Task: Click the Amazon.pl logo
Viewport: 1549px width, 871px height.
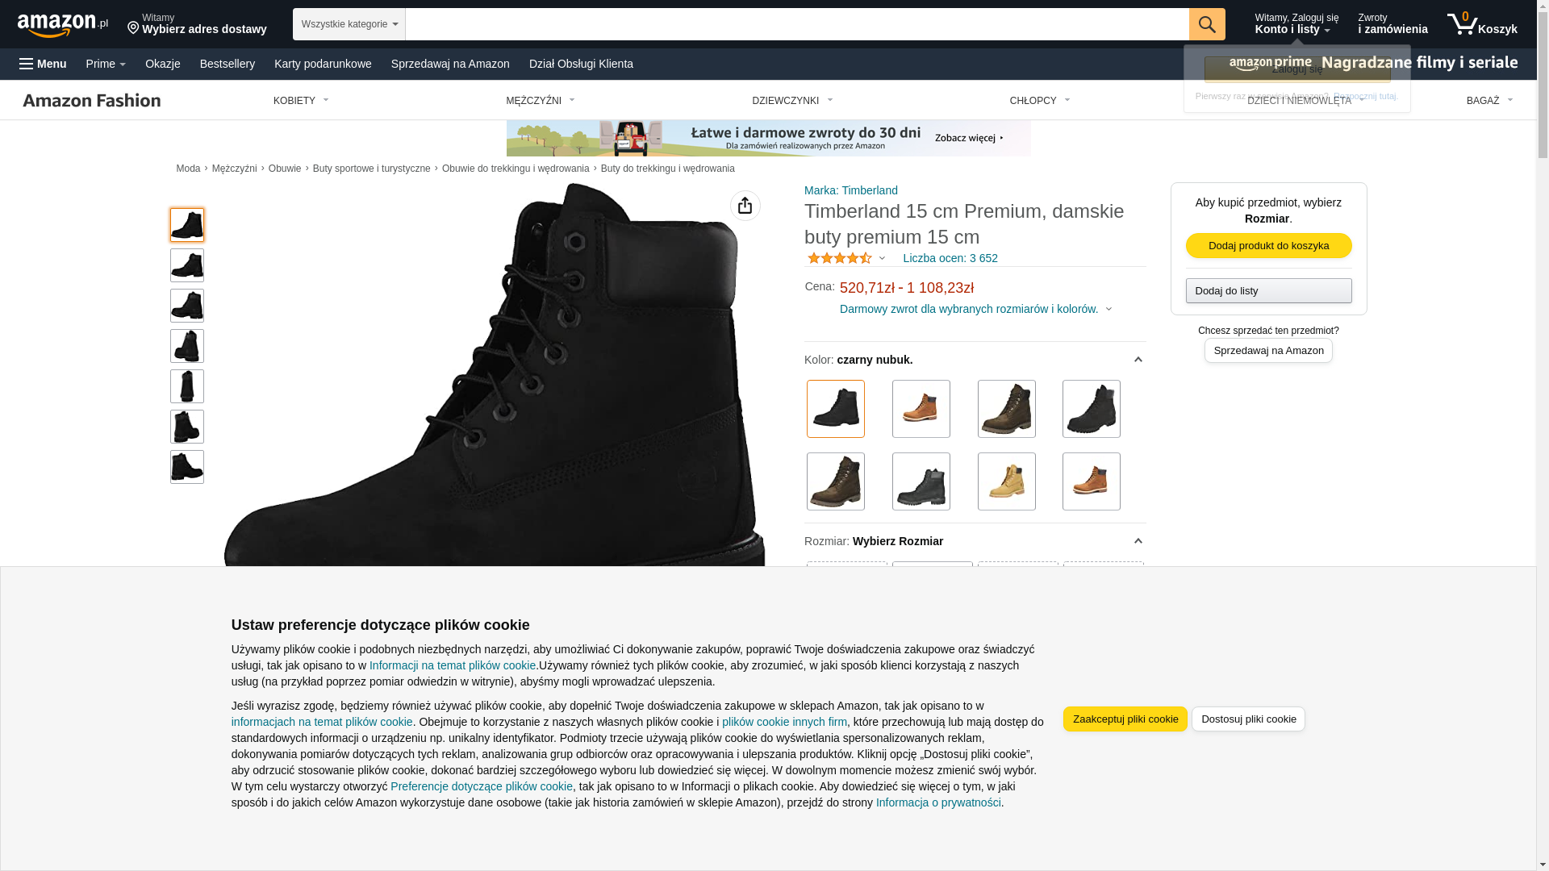Action: (x=62, y=25)
